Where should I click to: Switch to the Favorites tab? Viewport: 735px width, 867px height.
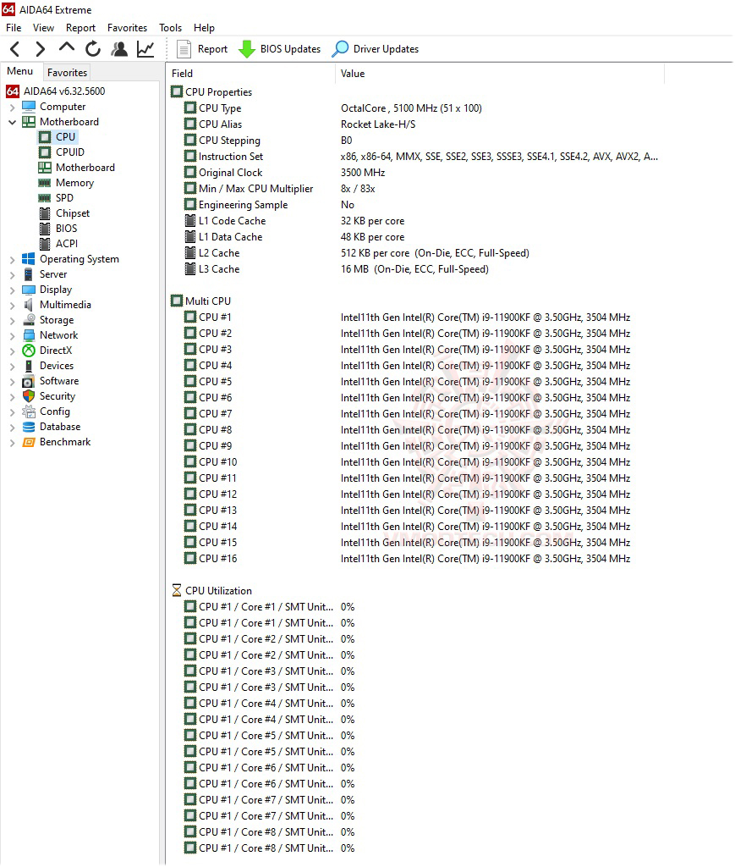coord(67,73)
